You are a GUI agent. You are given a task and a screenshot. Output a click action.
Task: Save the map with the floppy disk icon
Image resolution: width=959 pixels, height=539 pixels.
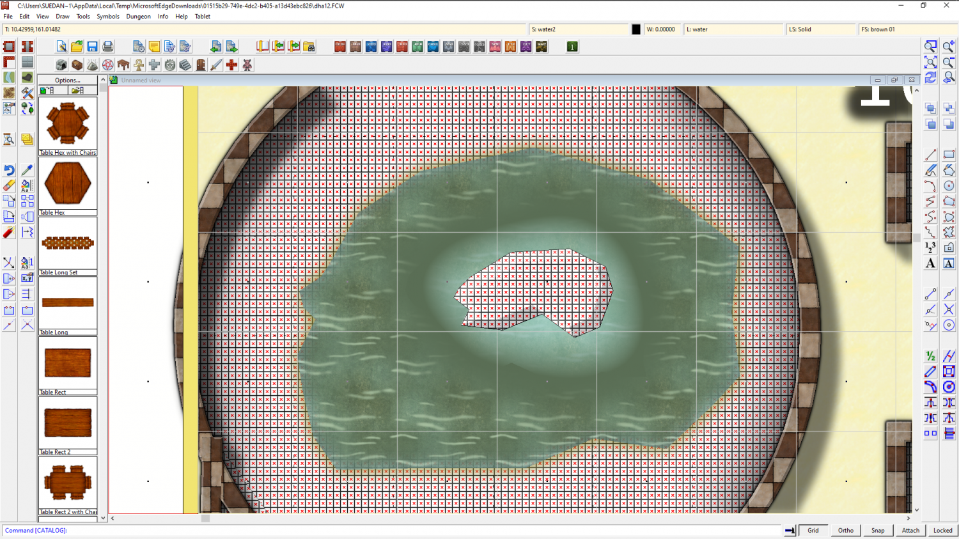pyautogui.click(x=92, y=46)
